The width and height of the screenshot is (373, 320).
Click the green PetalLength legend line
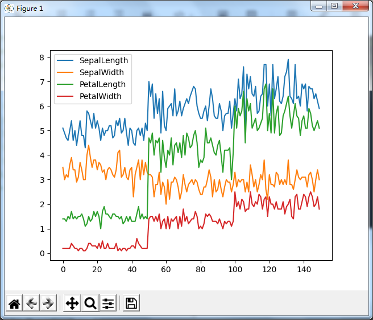65,84
